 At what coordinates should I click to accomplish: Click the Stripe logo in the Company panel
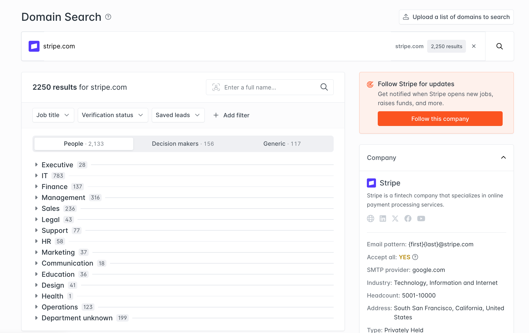[371, 183]
